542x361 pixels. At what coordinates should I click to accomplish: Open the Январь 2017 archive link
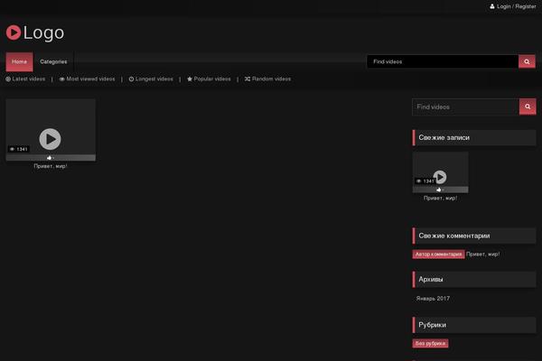click(433, 299)
